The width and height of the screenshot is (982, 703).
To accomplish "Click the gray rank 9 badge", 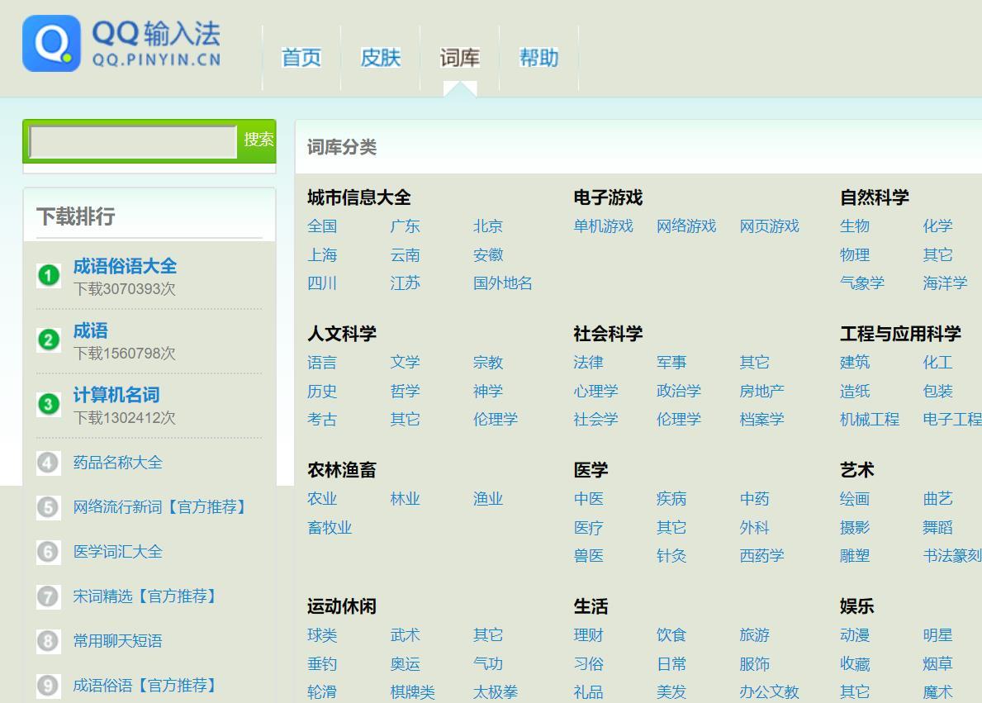I will pos(48,686).
